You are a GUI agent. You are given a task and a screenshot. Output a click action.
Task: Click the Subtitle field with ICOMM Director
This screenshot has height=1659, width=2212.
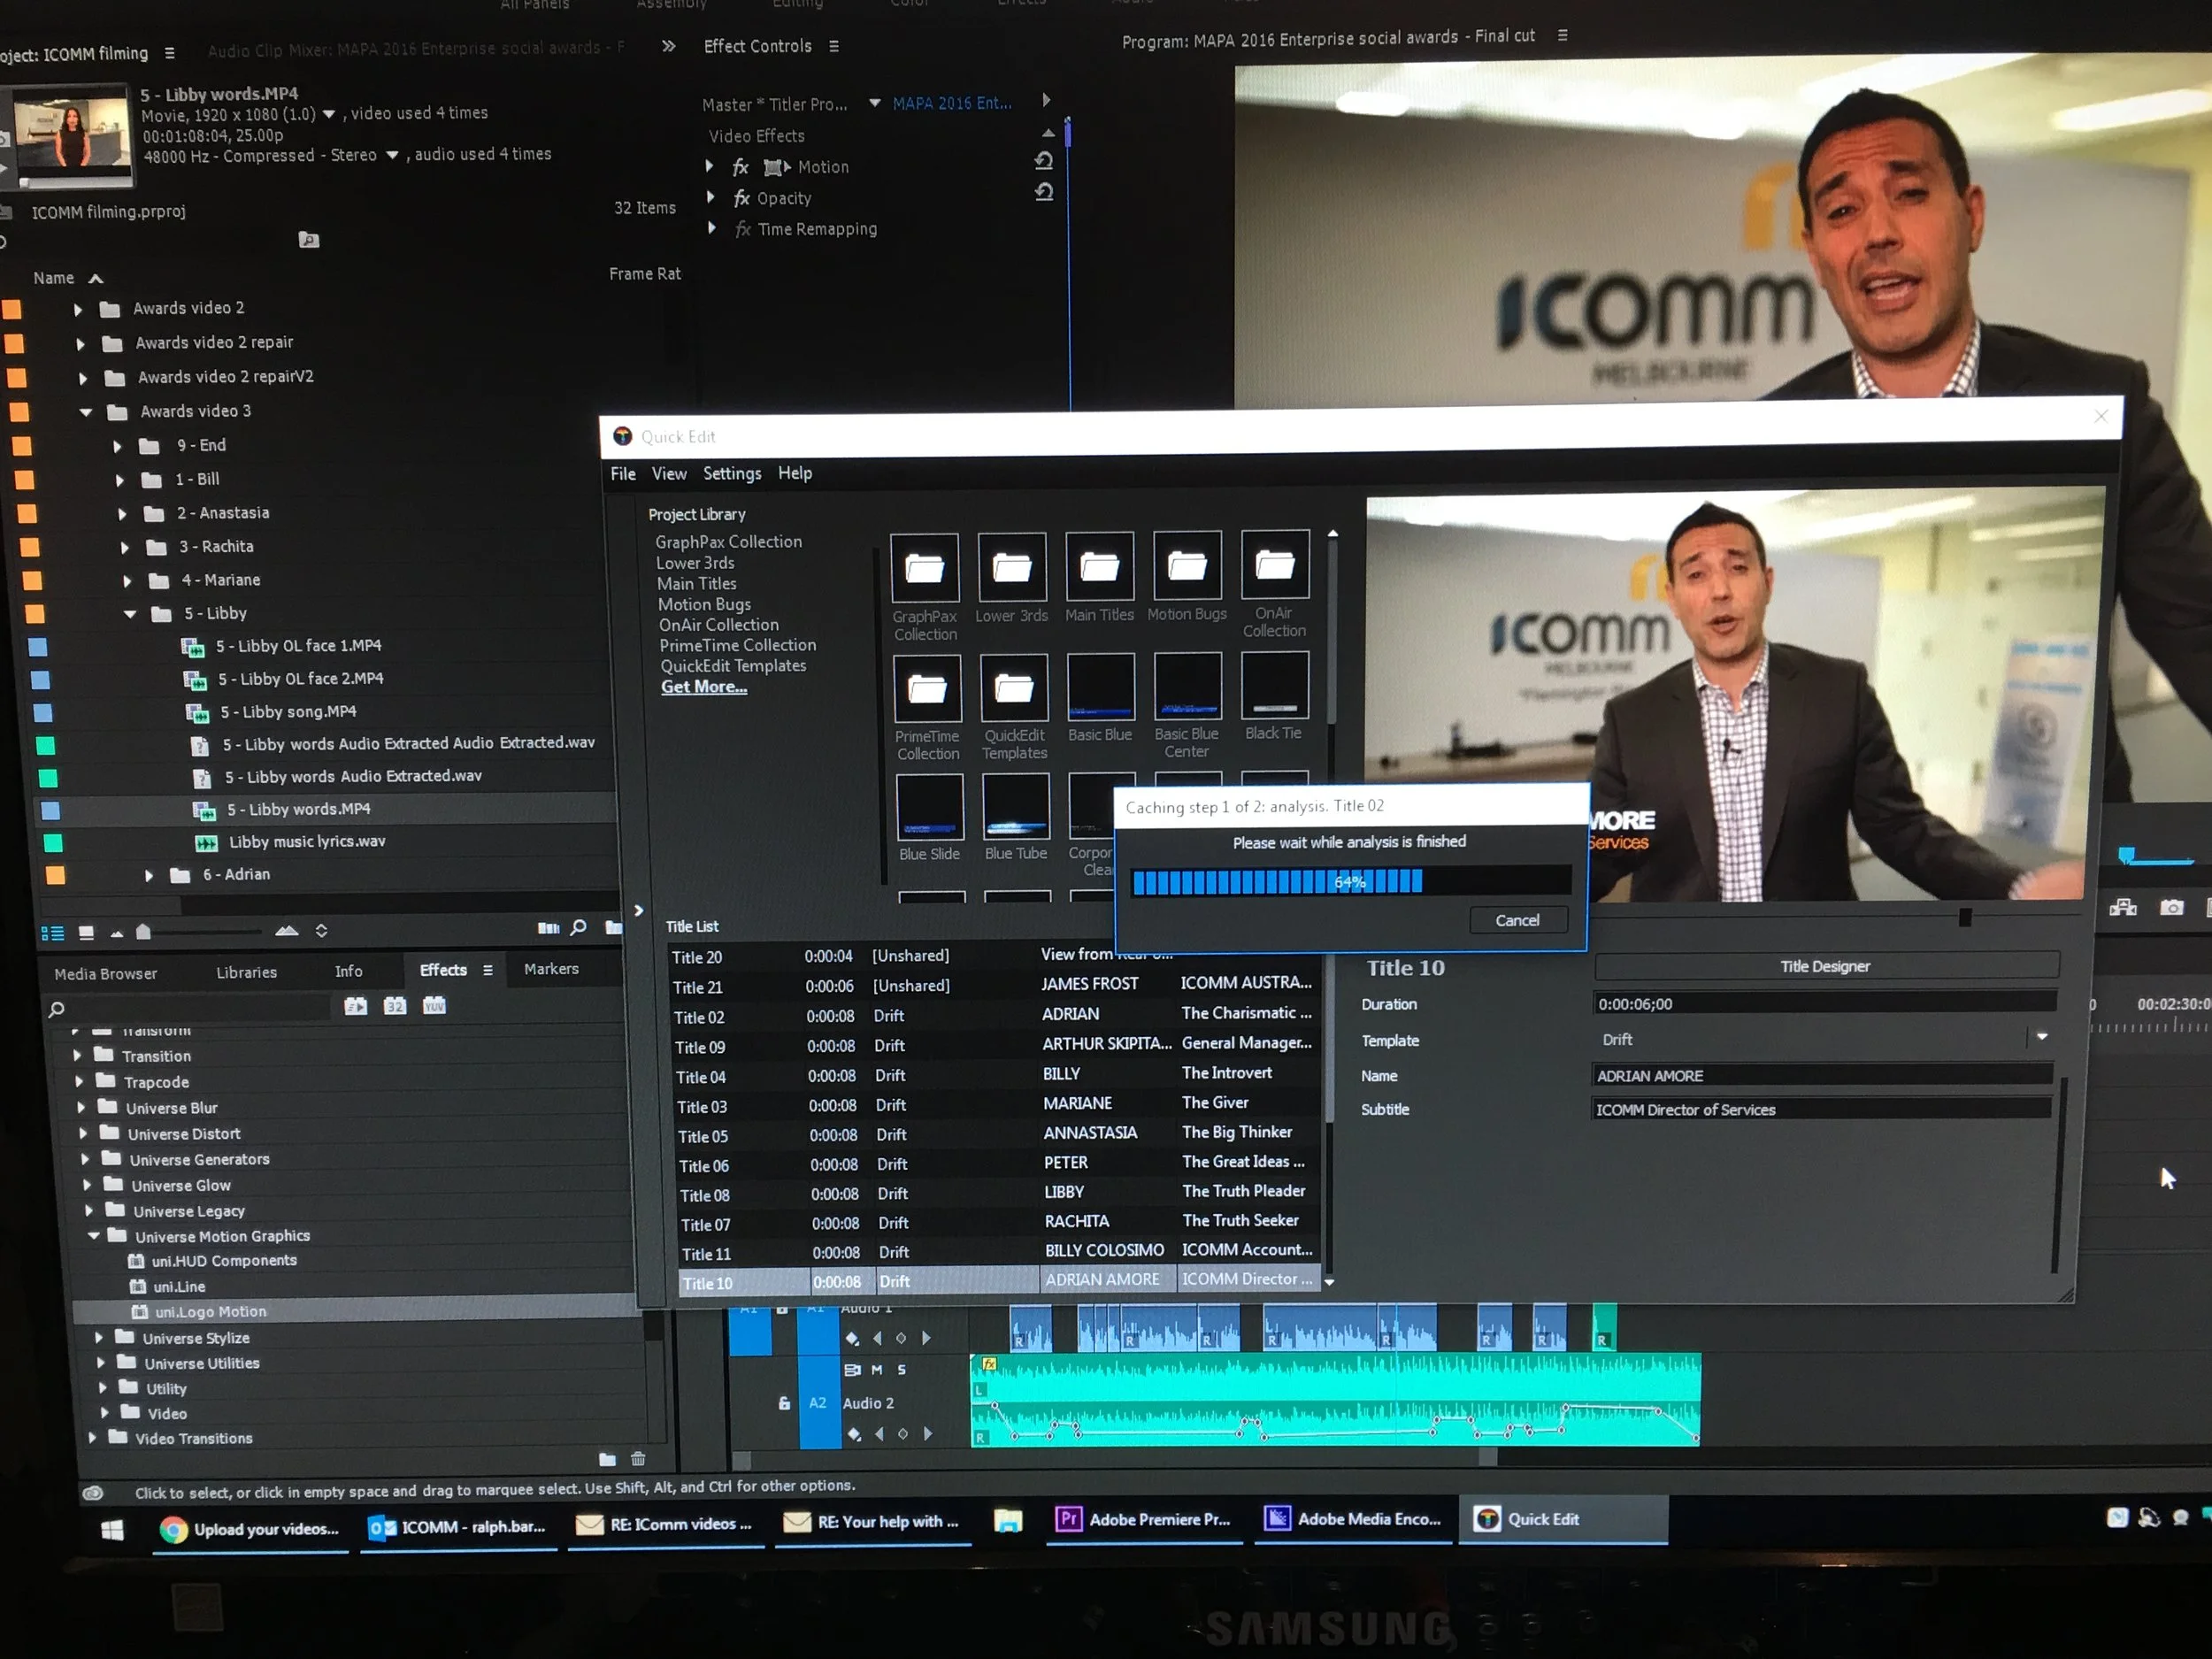1820,1109
